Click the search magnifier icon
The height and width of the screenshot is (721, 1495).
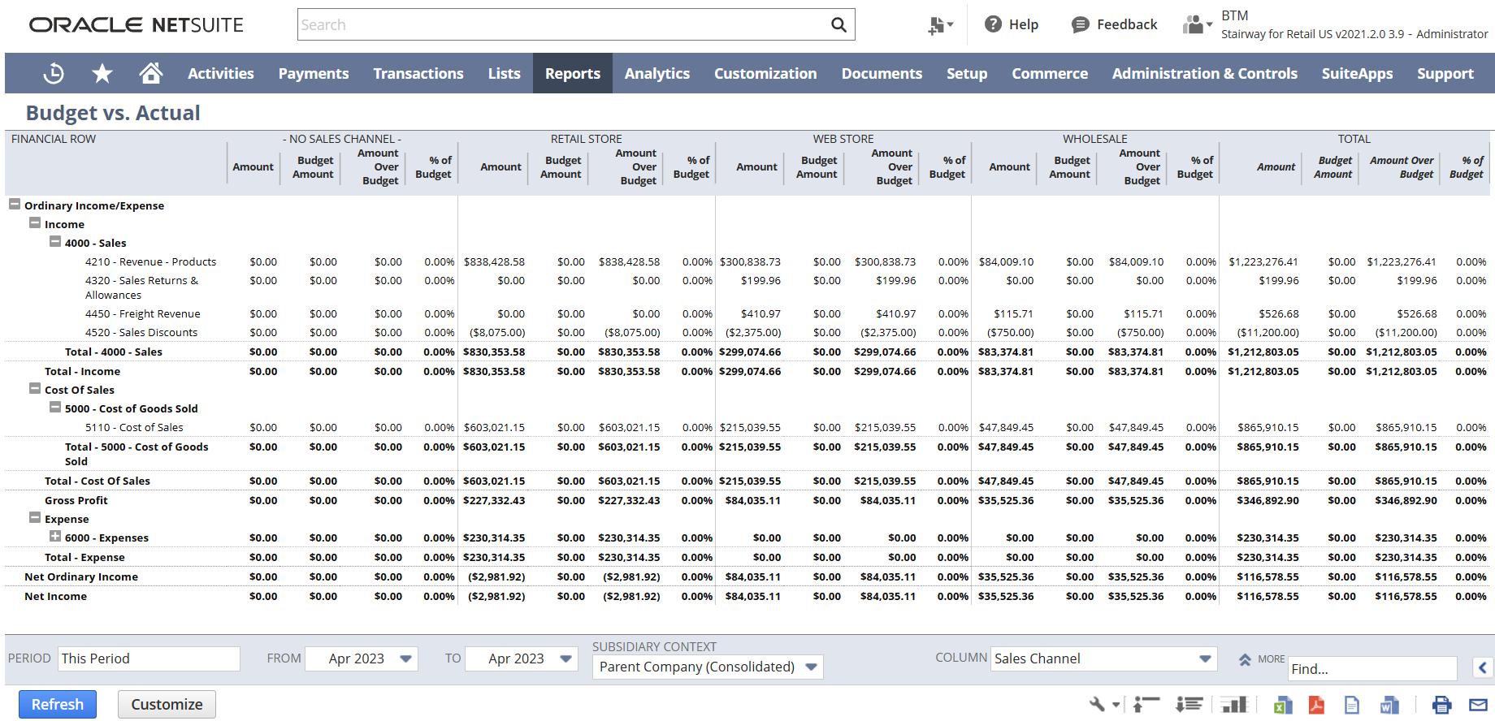pyautogui.click(x=838, y=24)
